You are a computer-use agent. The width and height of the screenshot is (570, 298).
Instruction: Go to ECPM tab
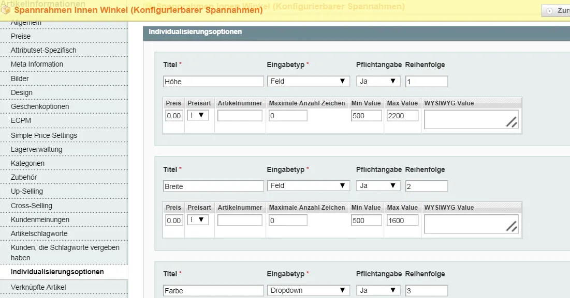[x=64, y=120]
